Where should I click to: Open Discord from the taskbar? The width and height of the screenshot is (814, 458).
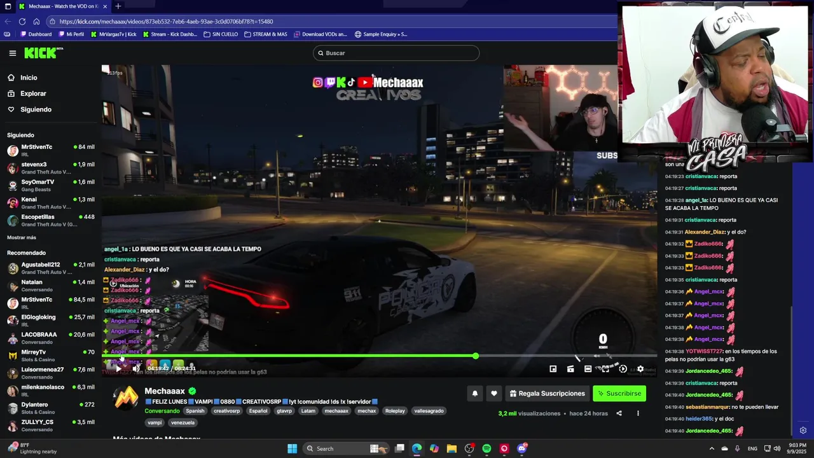(522, 448)
